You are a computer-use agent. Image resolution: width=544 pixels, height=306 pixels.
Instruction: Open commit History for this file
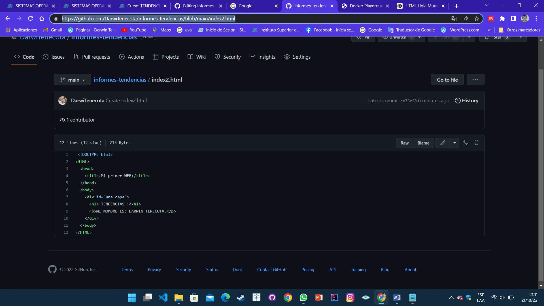click(466, 100)
